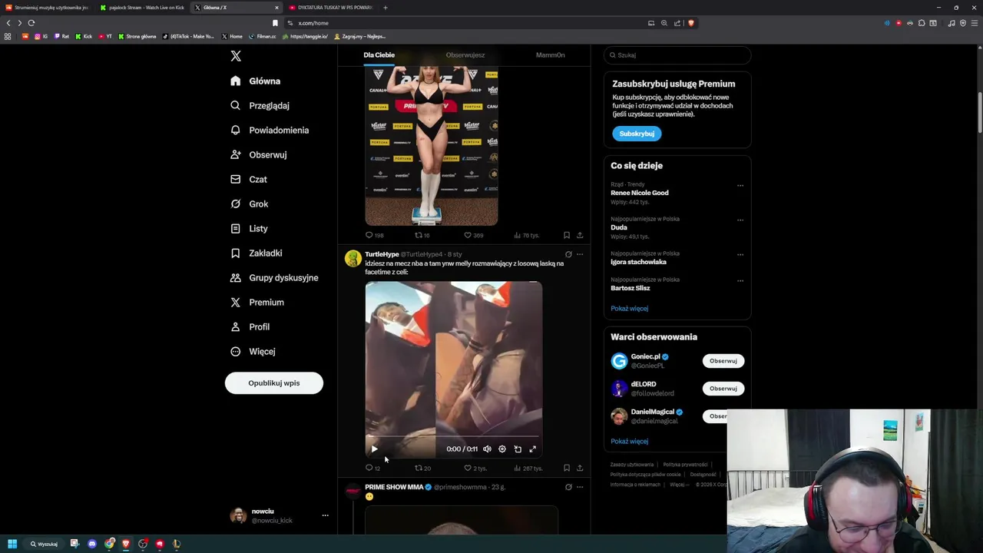Open new browser tab with plus
983x553 pixels.
tap(386, 8)
